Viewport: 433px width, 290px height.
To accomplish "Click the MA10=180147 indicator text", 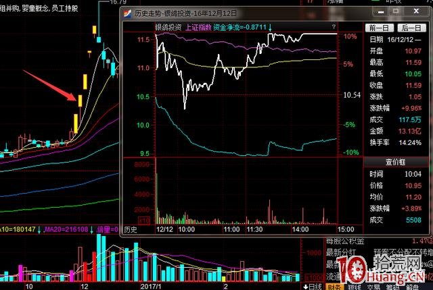I will point(18,229).
